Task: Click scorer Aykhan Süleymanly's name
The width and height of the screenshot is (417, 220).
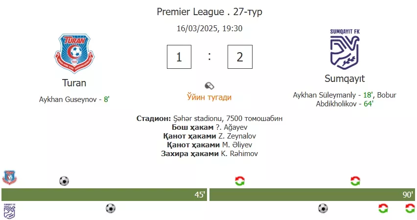Action: (324, 95)
